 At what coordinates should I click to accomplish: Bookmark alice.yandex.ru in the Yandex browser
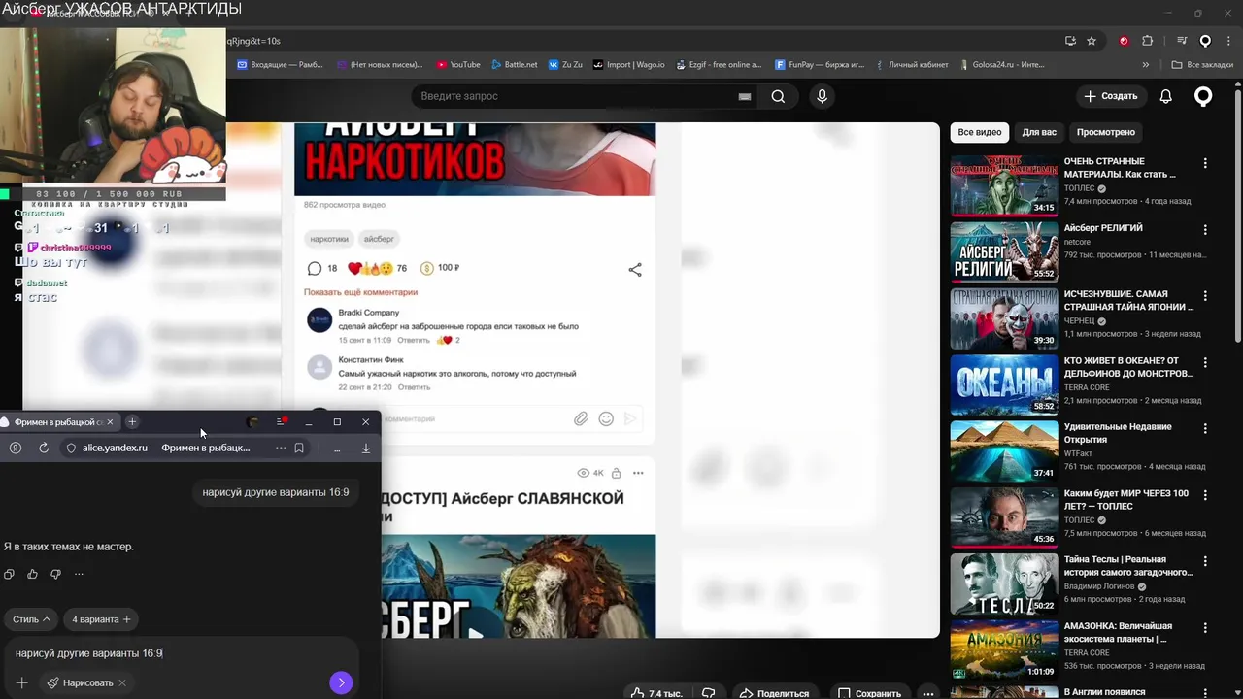[x=299, y=448]
